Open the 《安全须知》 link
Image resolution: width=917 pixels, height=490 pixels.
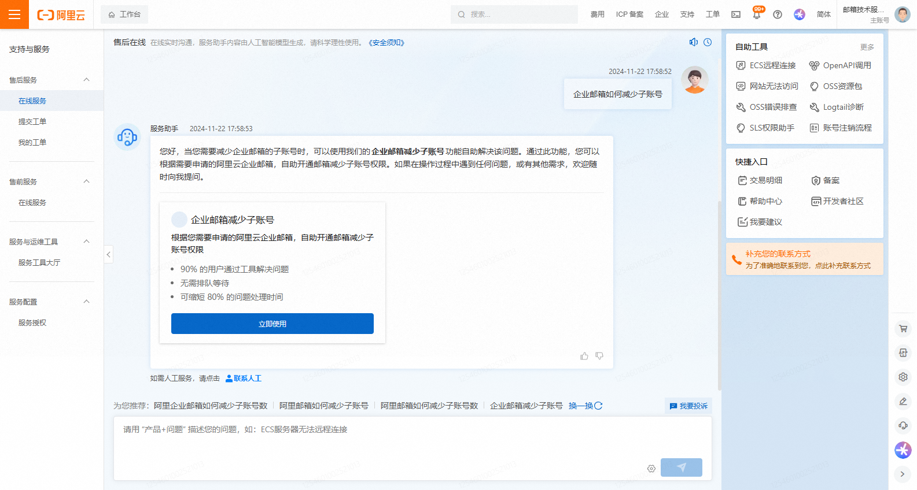click(x=386, y=43)
